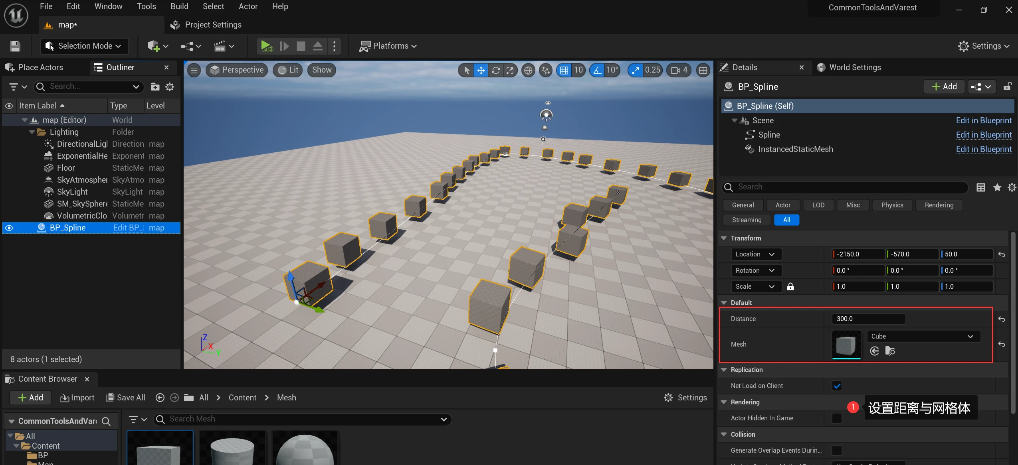Select the rotate transform gizmo tool

(x=495, y=71)
